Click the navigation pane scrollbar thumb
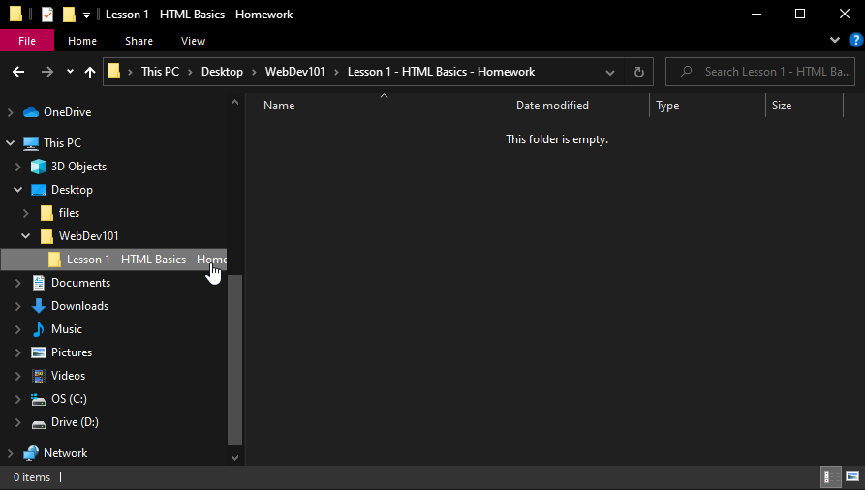865x490 pixels. click(235, 359)
